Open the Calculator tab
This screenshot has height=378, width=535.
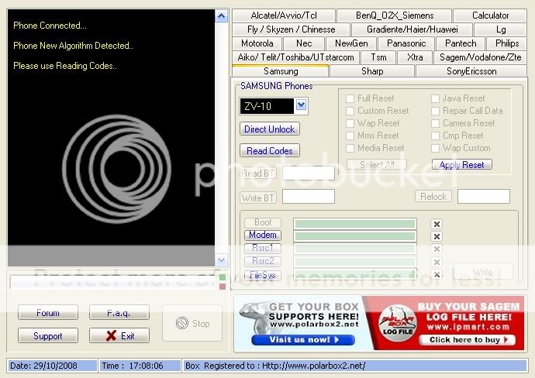490,15
